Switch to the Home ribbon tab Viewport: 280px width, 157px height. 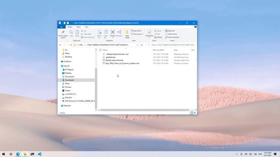tap(70, 27)
